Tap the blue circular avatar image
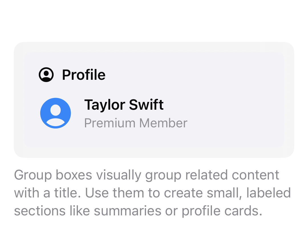 pyautogui.click(x=56, y=113)
